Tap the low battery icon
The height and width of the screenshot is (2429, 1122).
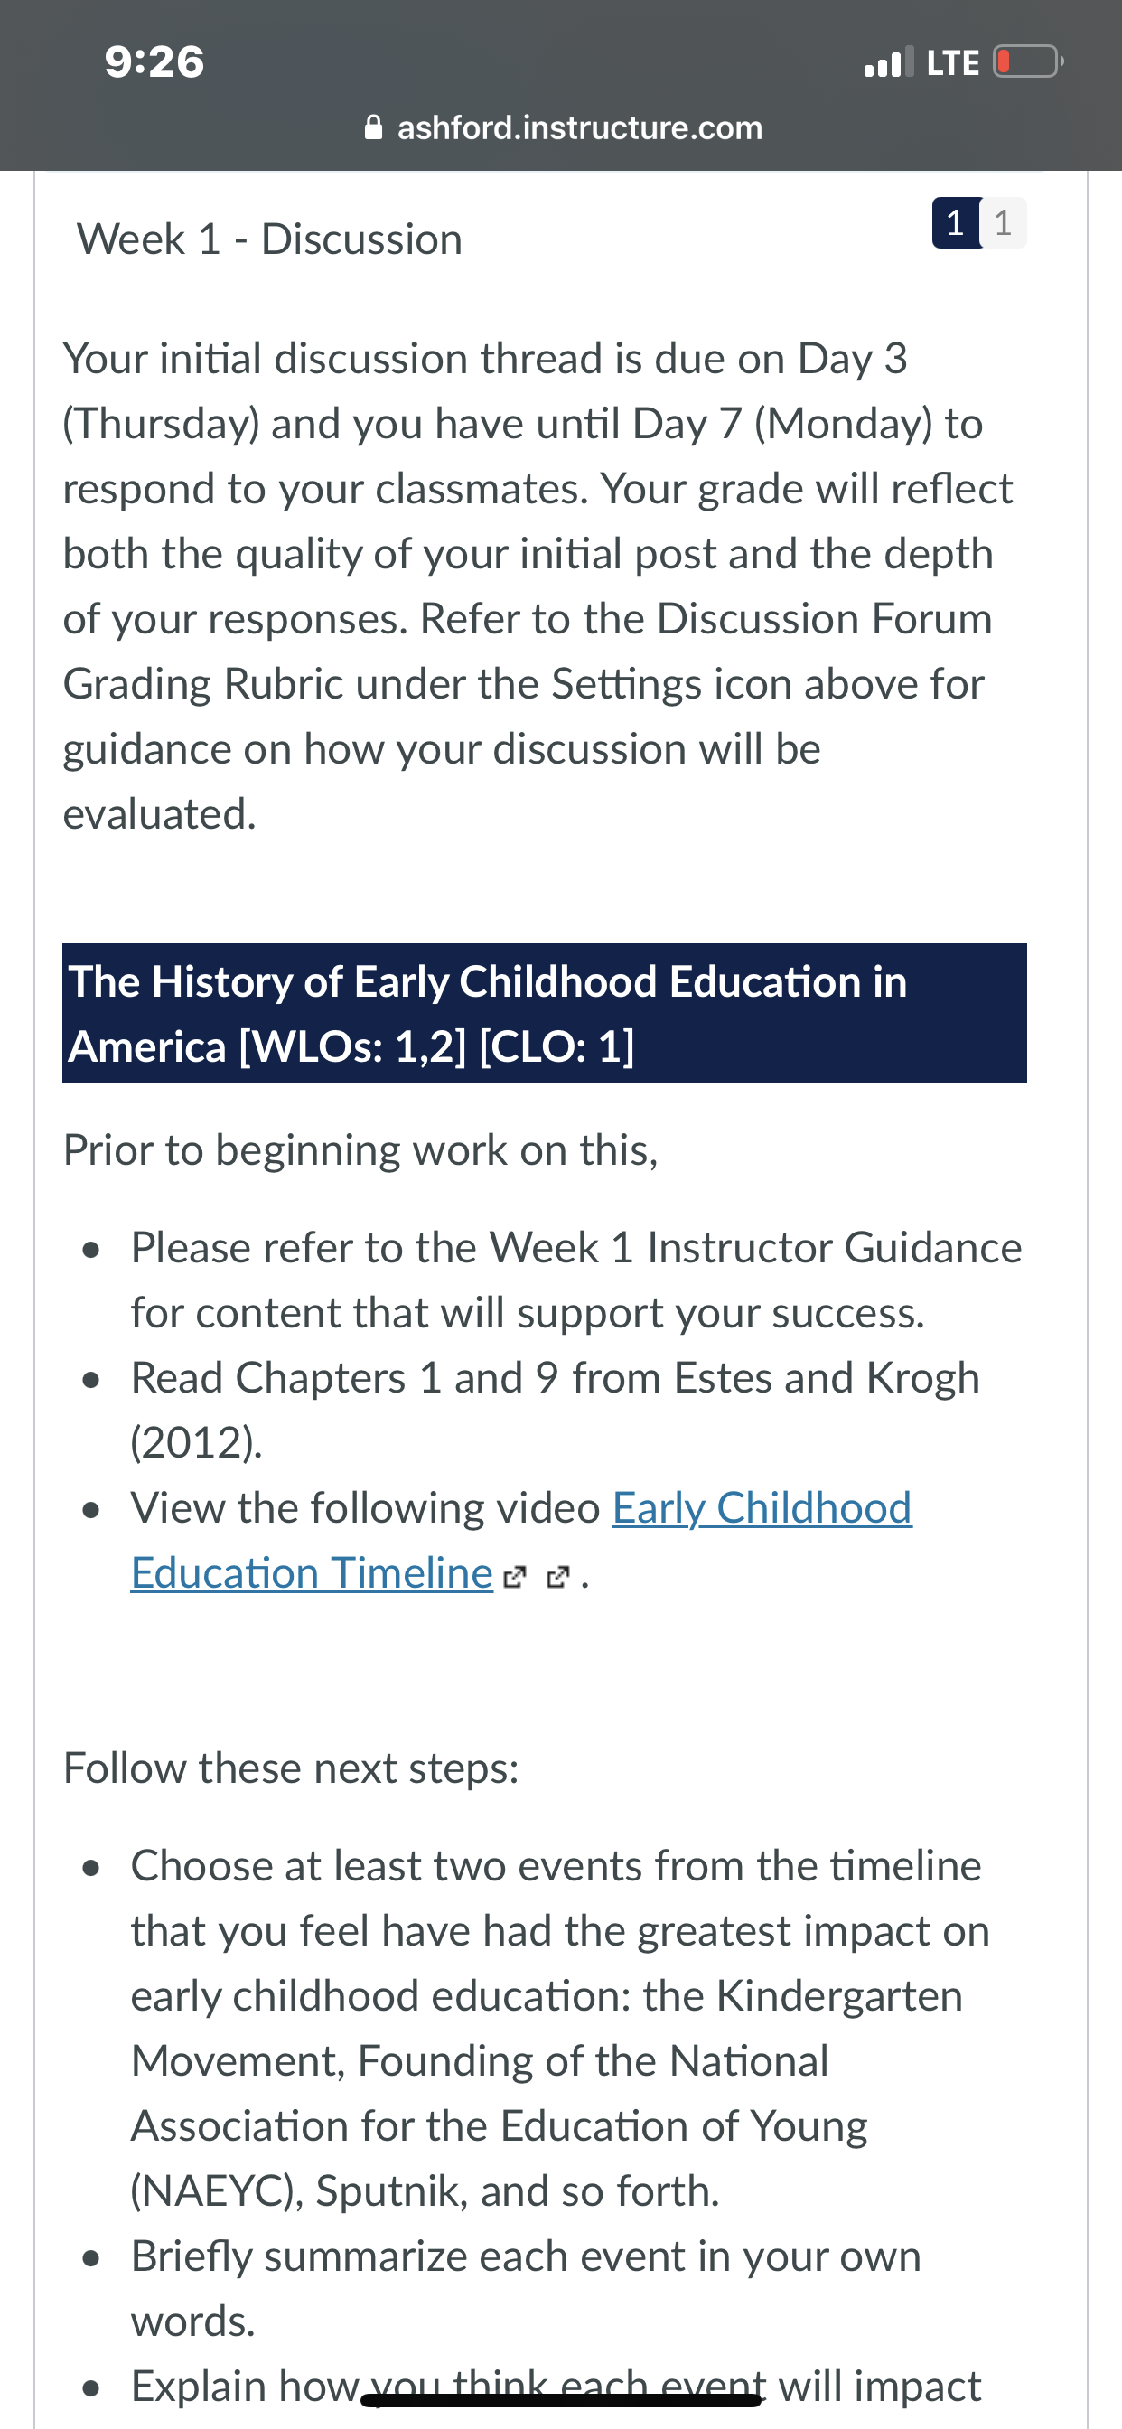click(x=1029, y=62)
